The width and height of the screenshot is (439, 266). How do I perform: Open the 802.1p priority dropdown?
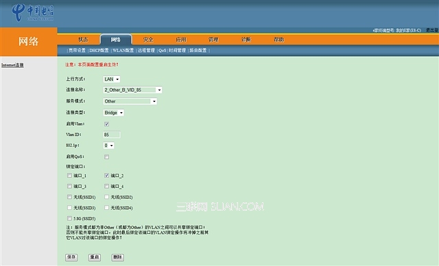tap(108, 146)
